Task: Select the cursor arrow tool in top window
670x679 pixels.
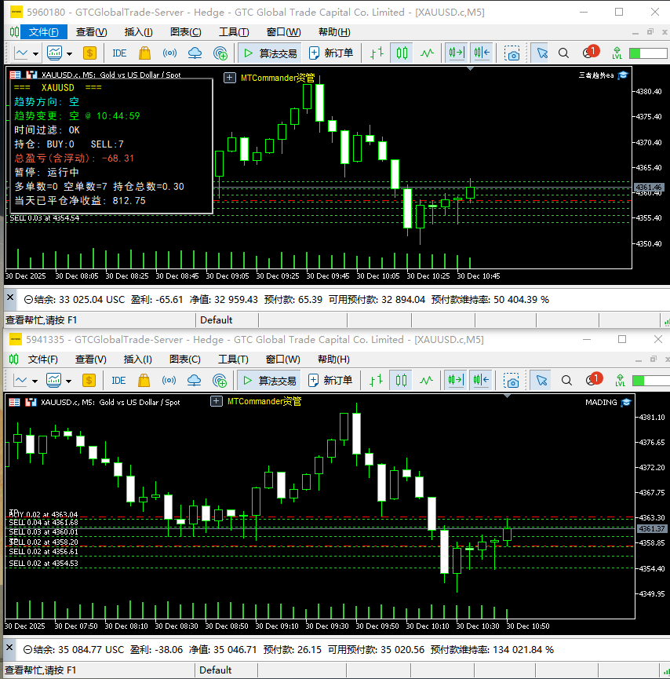Action: [x=541, y=53]
